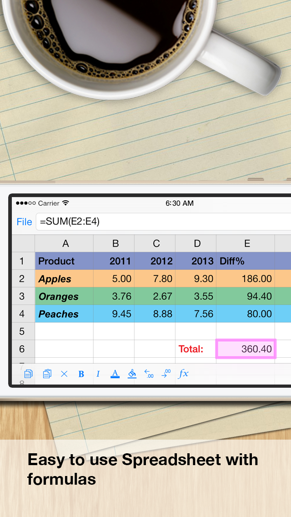Select column E header
The height and width of the screenshot is (517, 291).
246,243
